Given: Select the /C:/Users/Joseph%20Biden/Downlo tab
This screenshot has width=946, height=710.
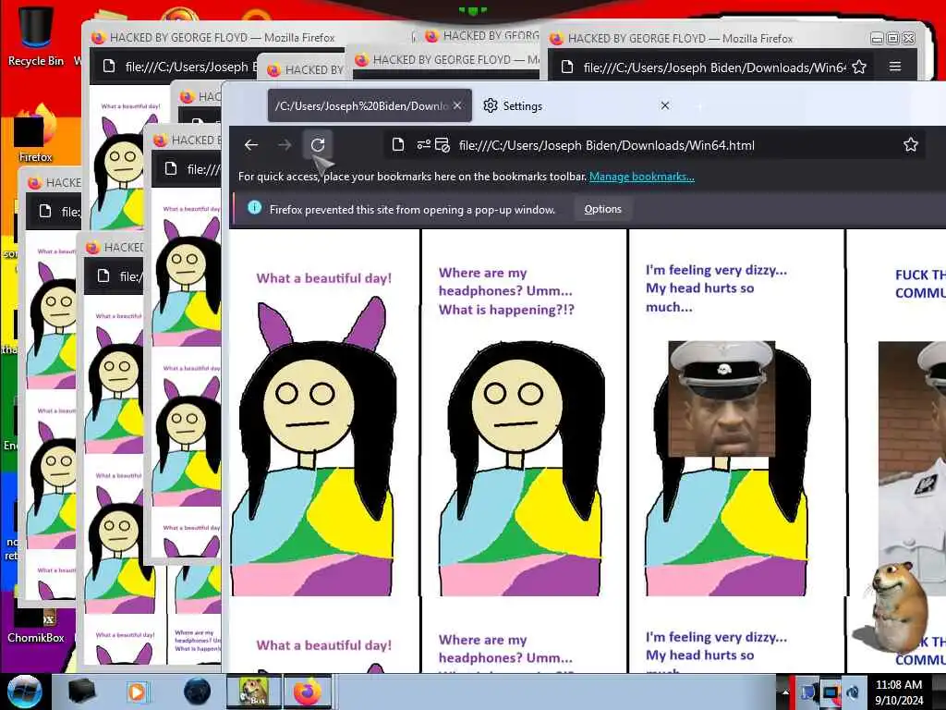Looking at the screenshot, I should click(370, 105).
